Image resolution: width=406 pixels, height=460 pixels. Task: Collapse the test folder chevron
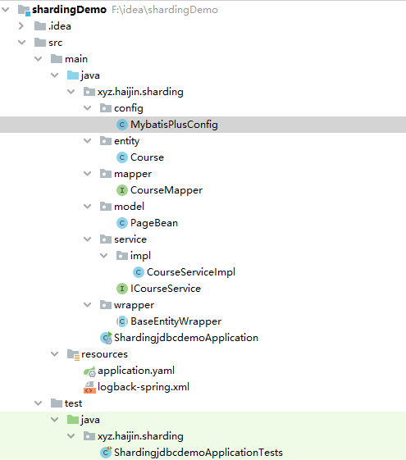point(38,403)
